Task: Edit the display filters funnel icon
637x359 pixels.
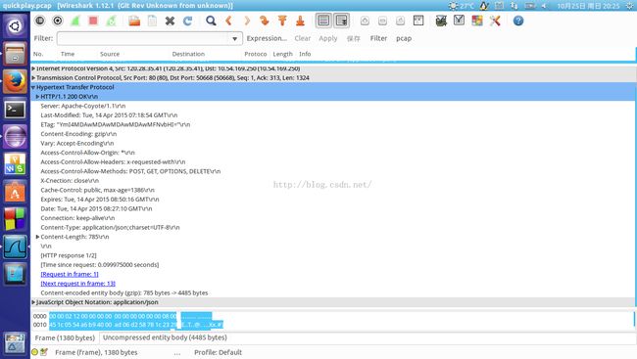Action: 459,21
